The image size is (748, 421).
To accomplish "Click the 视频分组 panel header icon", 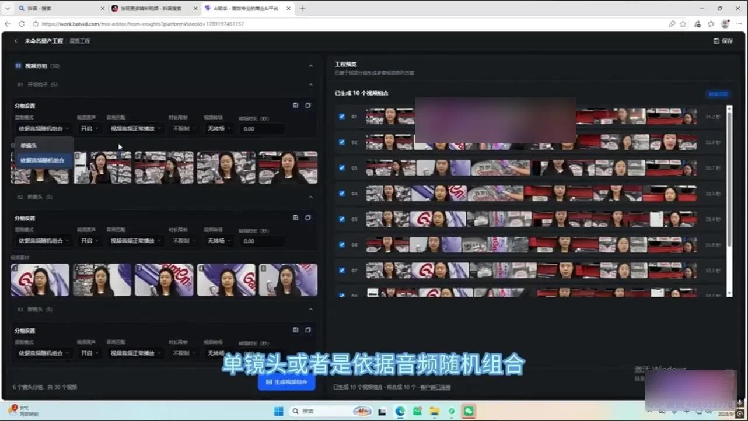I will click(x=18, y=66).
